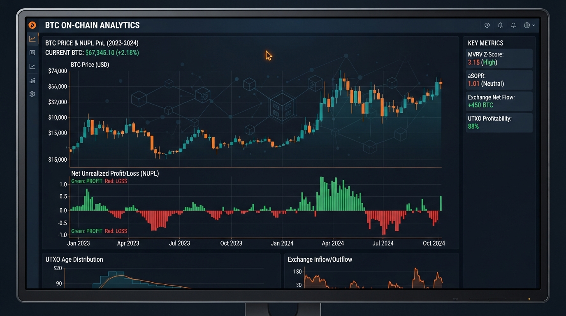Click the BTC PRICE & NUPL PnL heading
The height and width of the screenshot is (316, 566).
pos(92,43)
